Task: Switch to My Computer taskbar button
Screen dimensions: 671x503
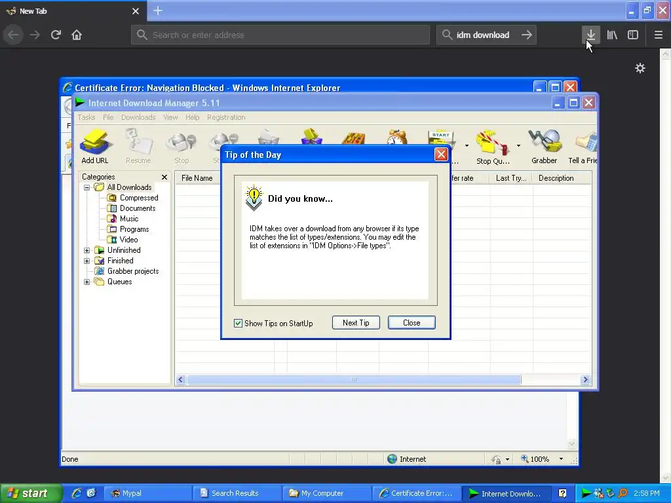Action: (327, 493)
